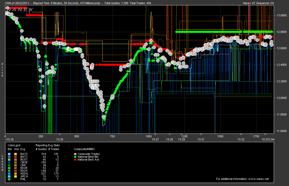Click the 'ColorLgnd' heading

point(14,145)
